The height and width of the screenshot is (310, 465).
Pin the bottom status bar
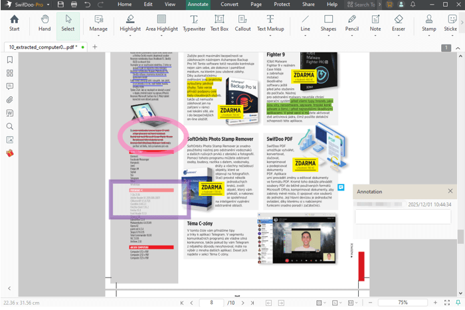[458, 303]
